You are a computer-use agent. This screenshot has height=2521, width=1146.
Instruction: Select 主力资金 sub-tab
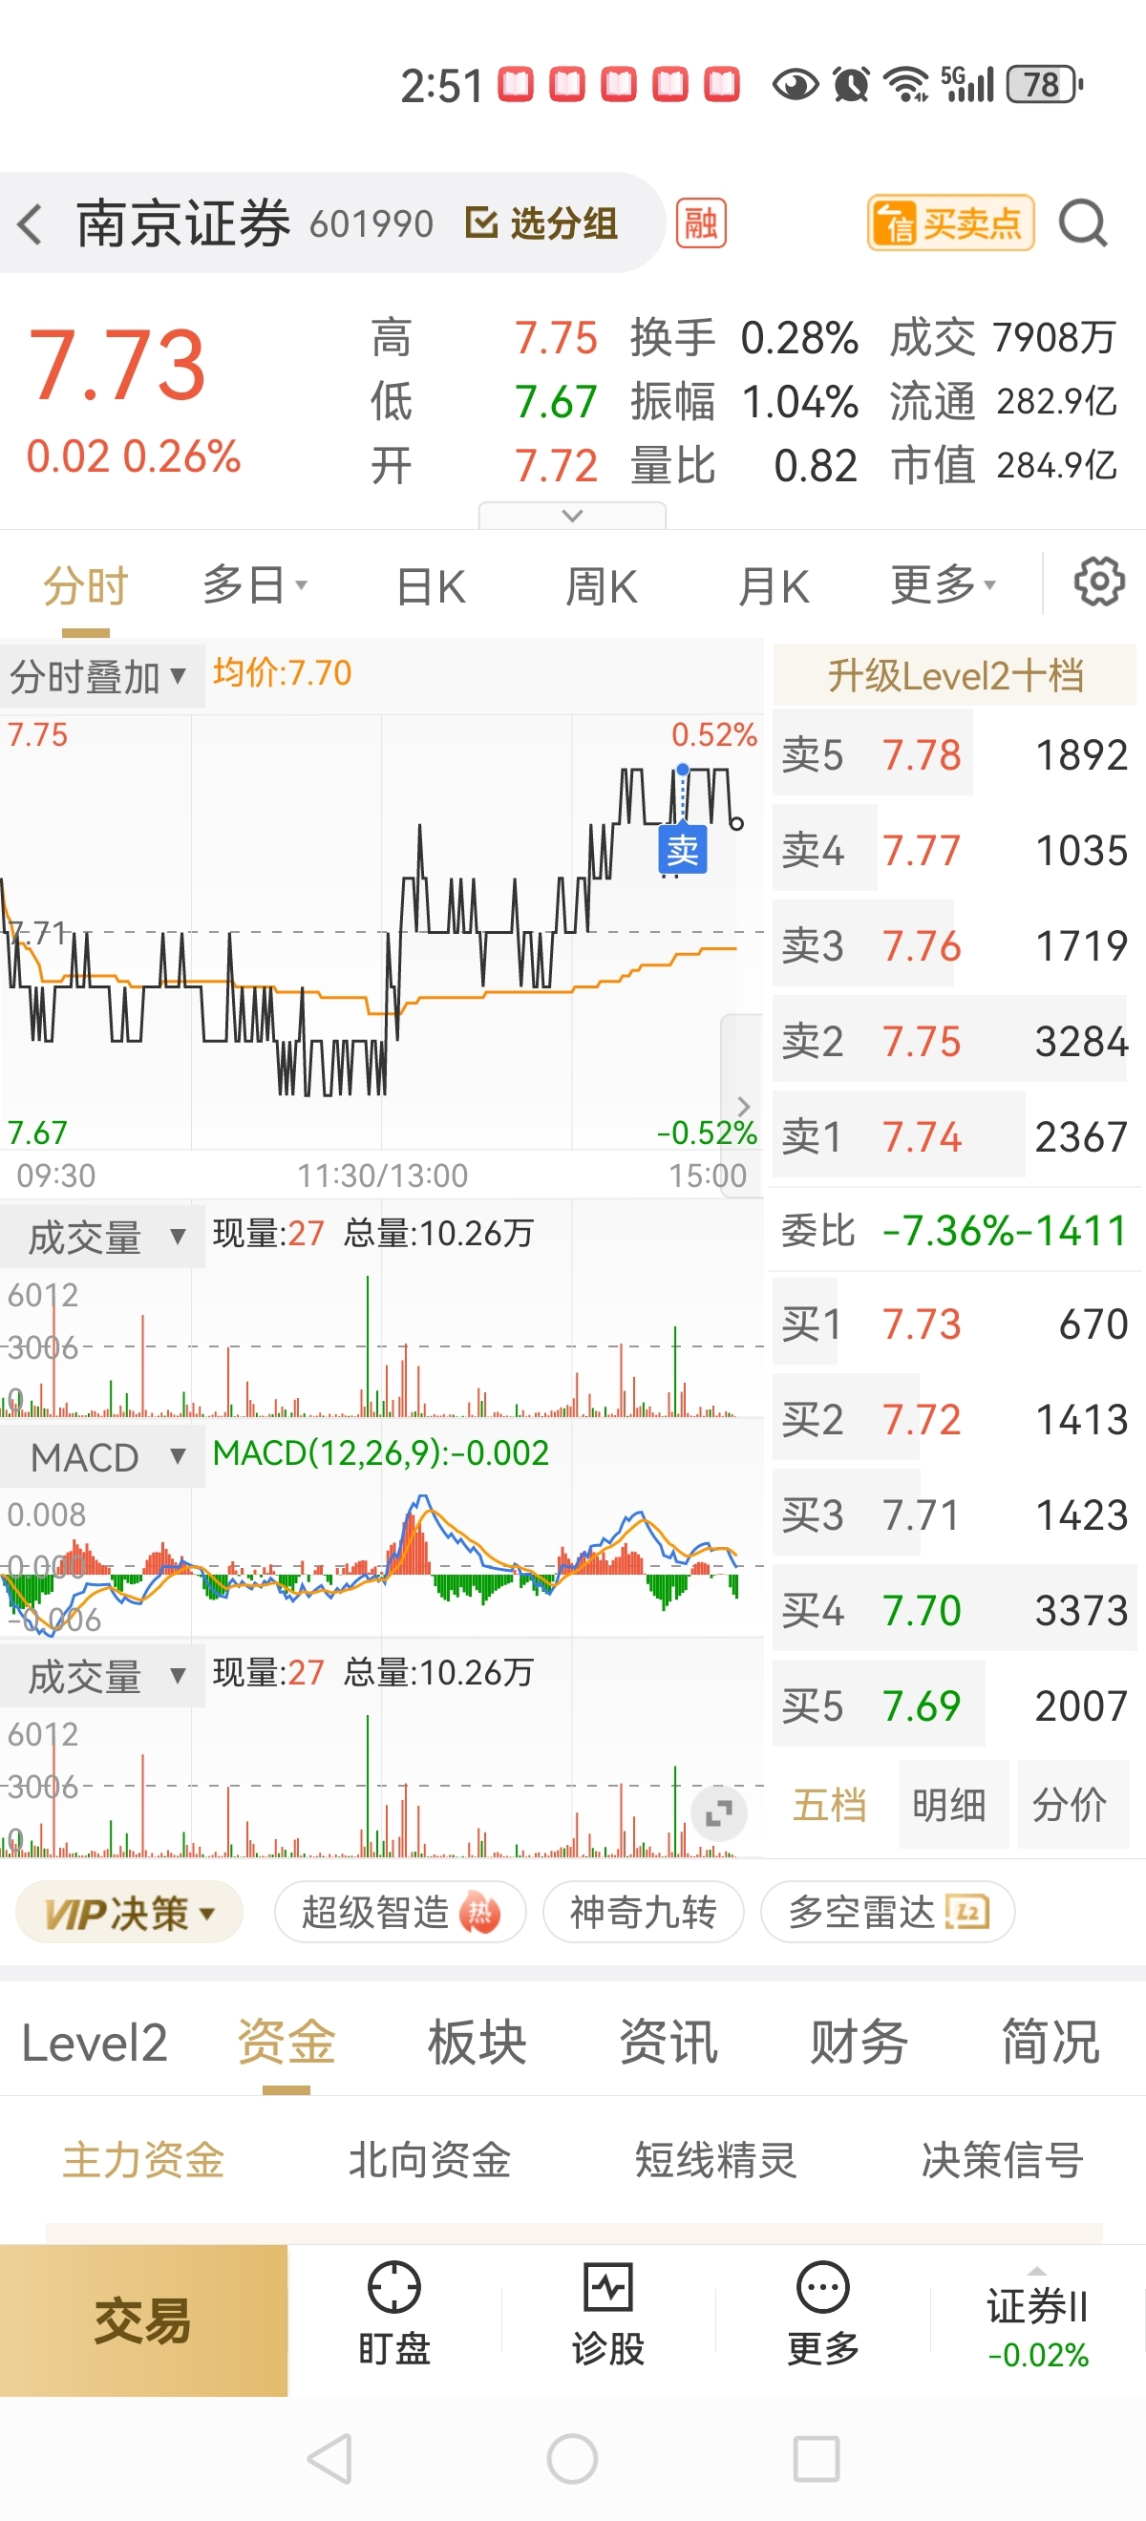coord(144,2160)
